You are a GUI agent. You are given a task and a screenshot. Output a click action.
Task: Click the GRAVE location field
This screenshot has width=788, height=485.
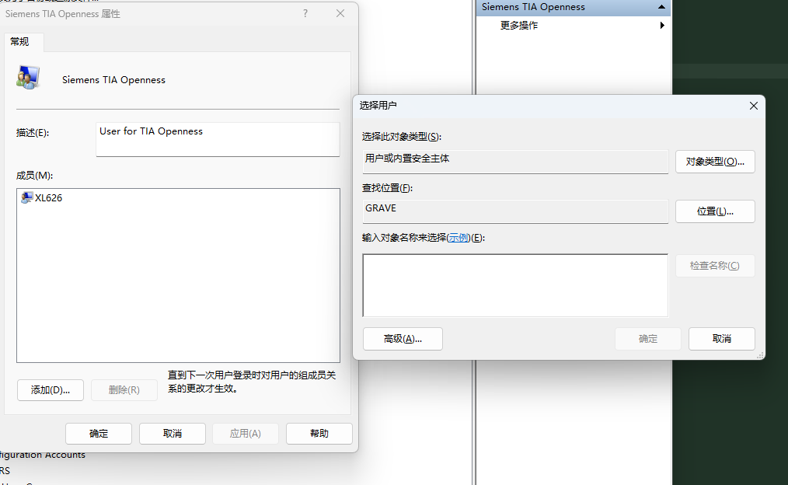pyautogui.click(x=515, y=211)
